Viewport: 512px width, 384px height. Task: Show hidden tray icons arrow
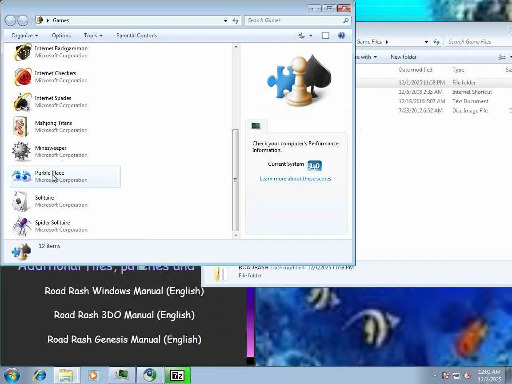point(435,376)
